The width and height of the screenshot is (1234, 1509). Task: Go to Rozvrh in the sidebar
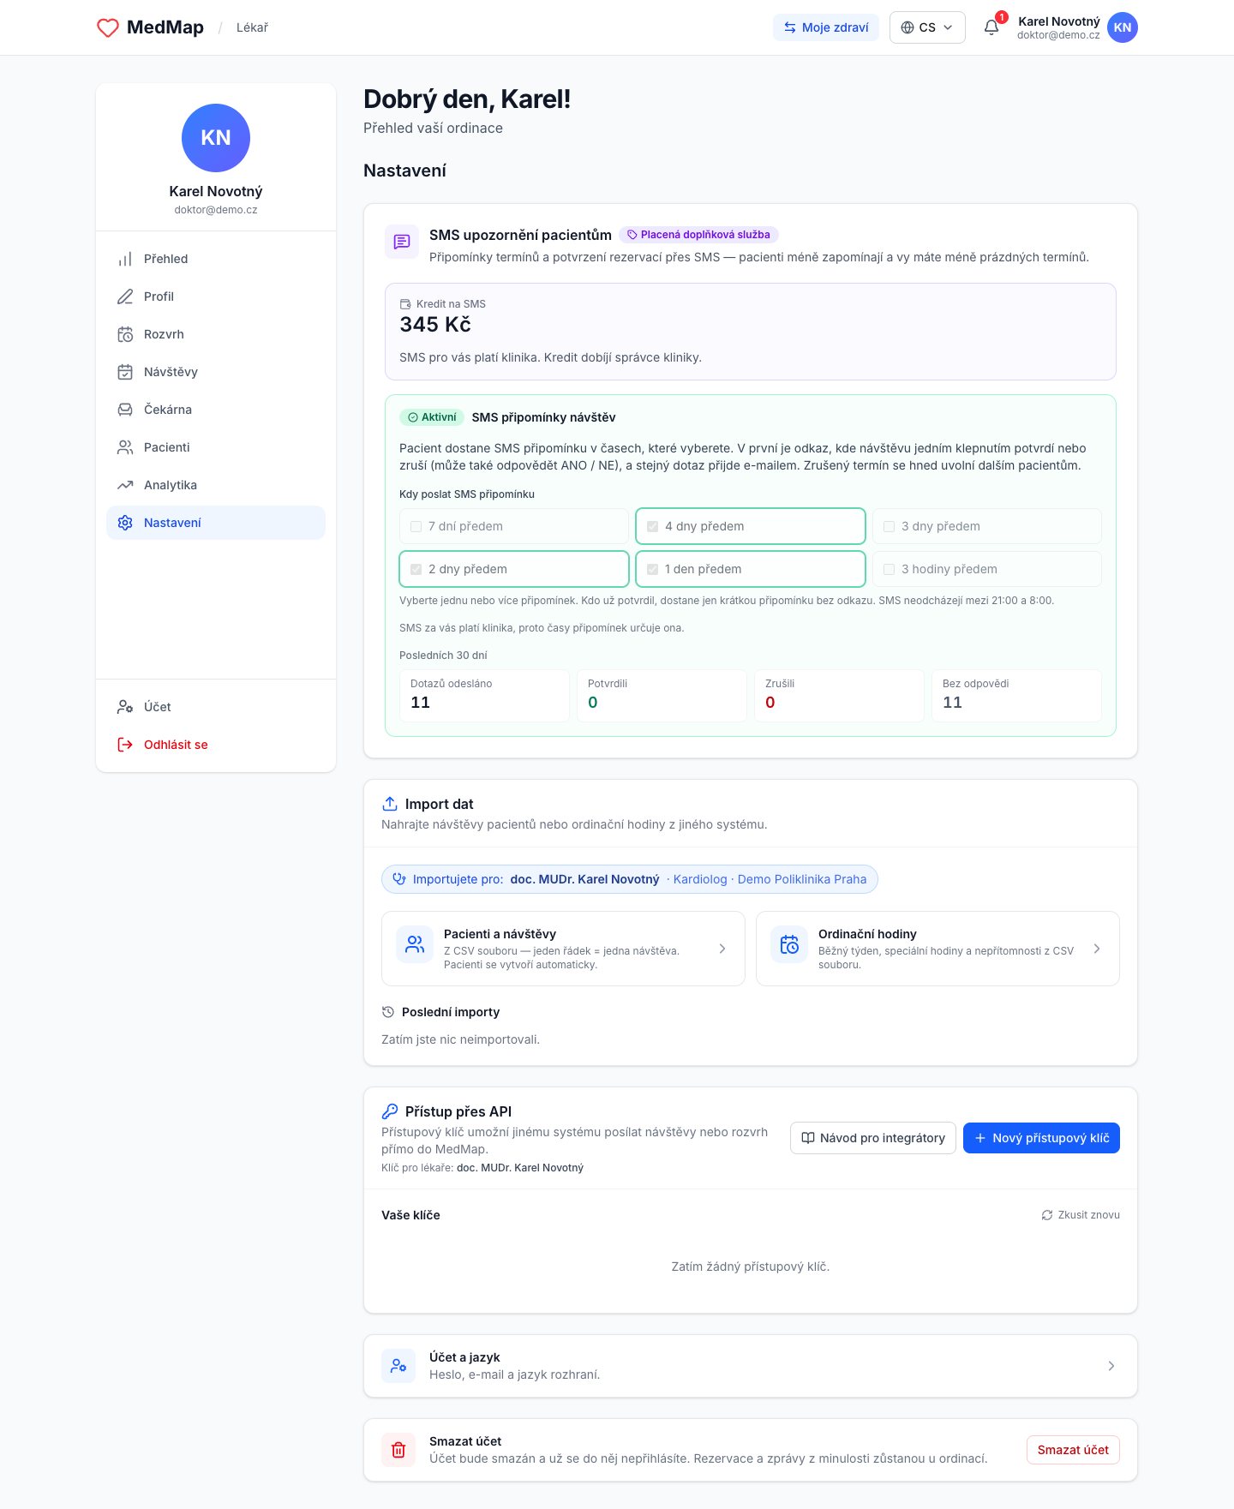[216, 334]
